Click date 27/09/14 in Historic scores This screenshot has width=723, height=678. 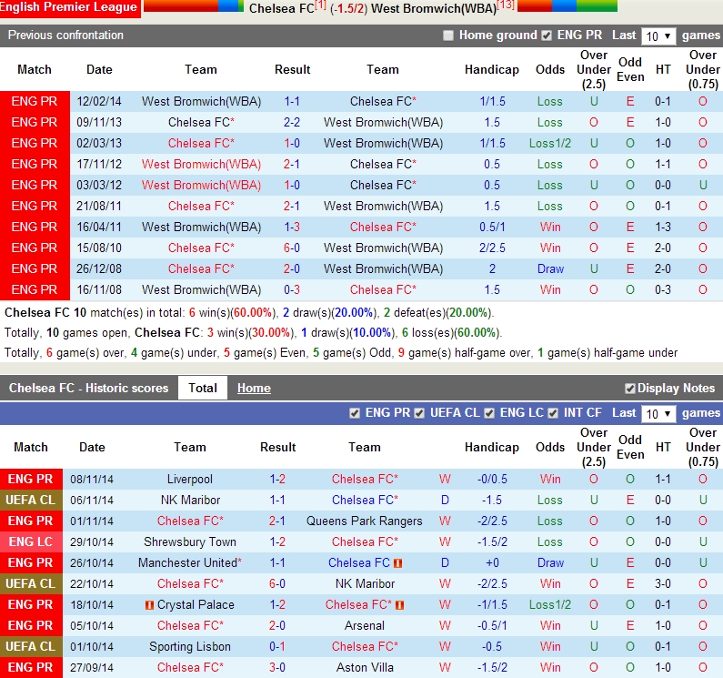(x=92, y=667)
